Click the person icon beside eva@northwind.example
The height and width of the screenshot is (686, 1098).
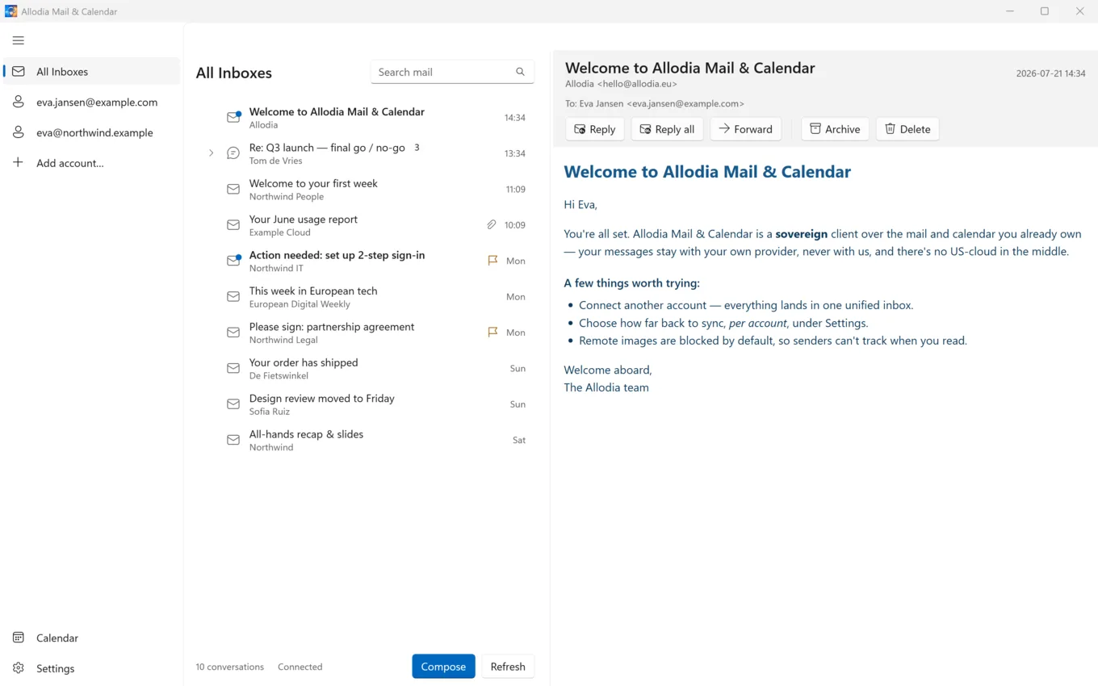tap(19, 133)
